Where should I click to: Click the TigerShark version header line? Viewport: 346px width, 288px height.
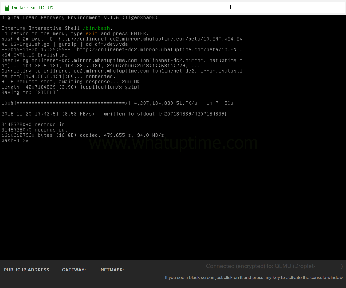pyautogui.click(x=79, y=17)
